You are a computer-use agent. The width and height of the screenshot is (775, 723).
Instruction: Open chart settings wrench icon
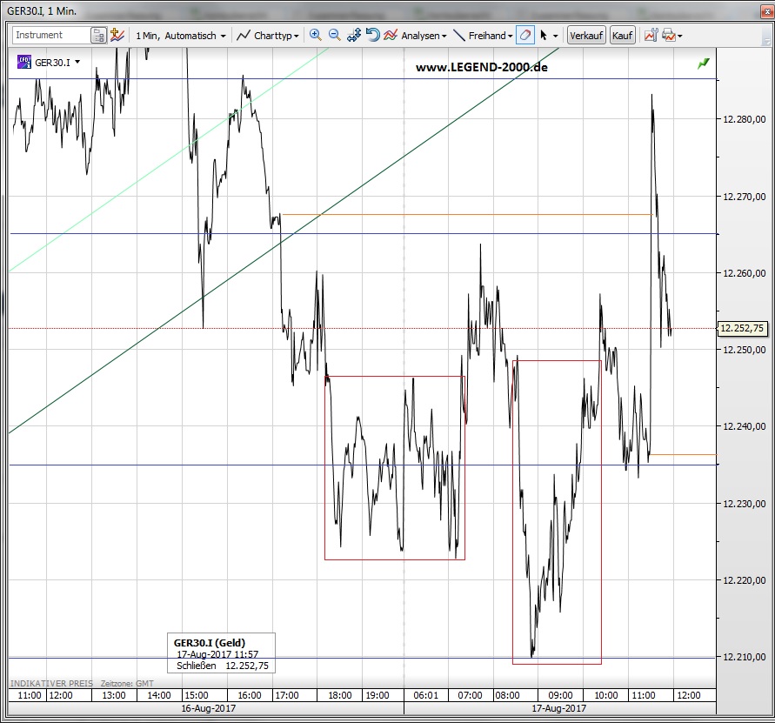coord(650,36)
